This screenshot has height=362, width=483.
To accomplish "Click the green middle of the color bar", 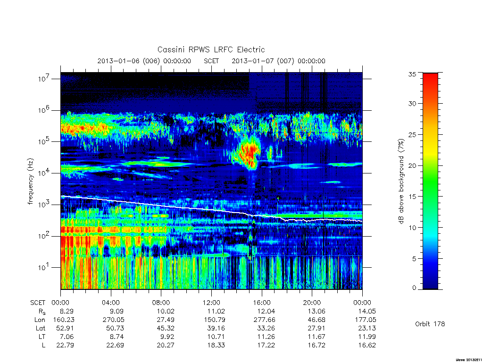I will tap(430, 181).
